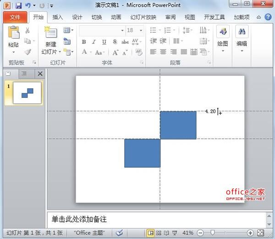
Task: Minimize the ribbon with caret icon
Action: click(258, 17)
